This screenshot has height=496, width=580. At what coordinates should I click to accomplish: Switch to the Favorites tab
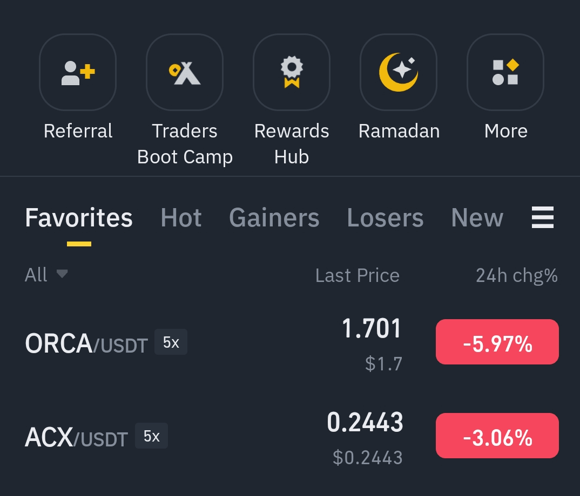pos(79,218)
